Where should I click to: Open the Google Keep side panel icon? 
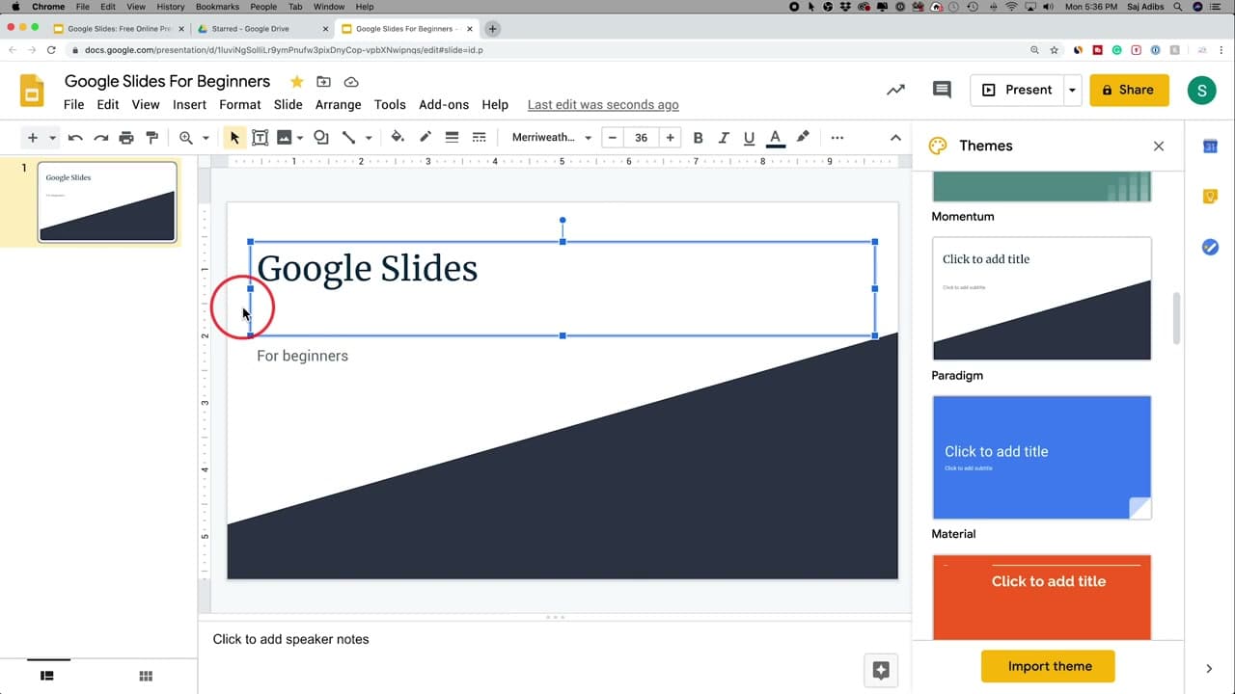point(1210,197)
